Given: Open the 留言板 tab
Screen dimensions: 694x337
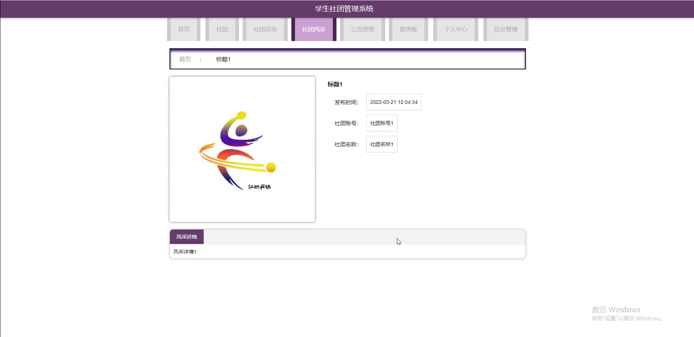Looking at the screenshot, I should coord(408,29).
